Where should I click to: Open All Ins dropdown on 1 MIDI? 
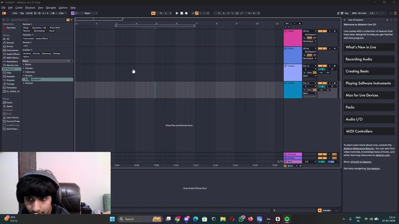[310, 31]
